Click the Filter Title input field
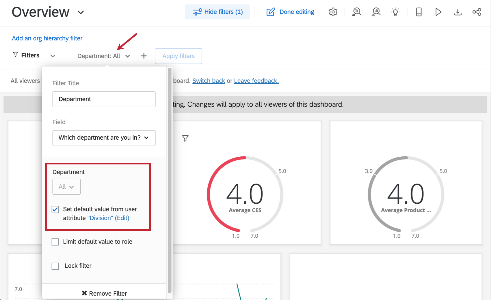This screenshot has height=300, width=491. 104,99
